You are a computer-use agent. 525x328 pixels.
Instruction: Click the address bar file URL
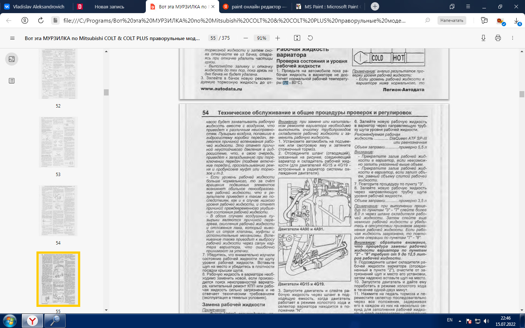click(234, 20)
